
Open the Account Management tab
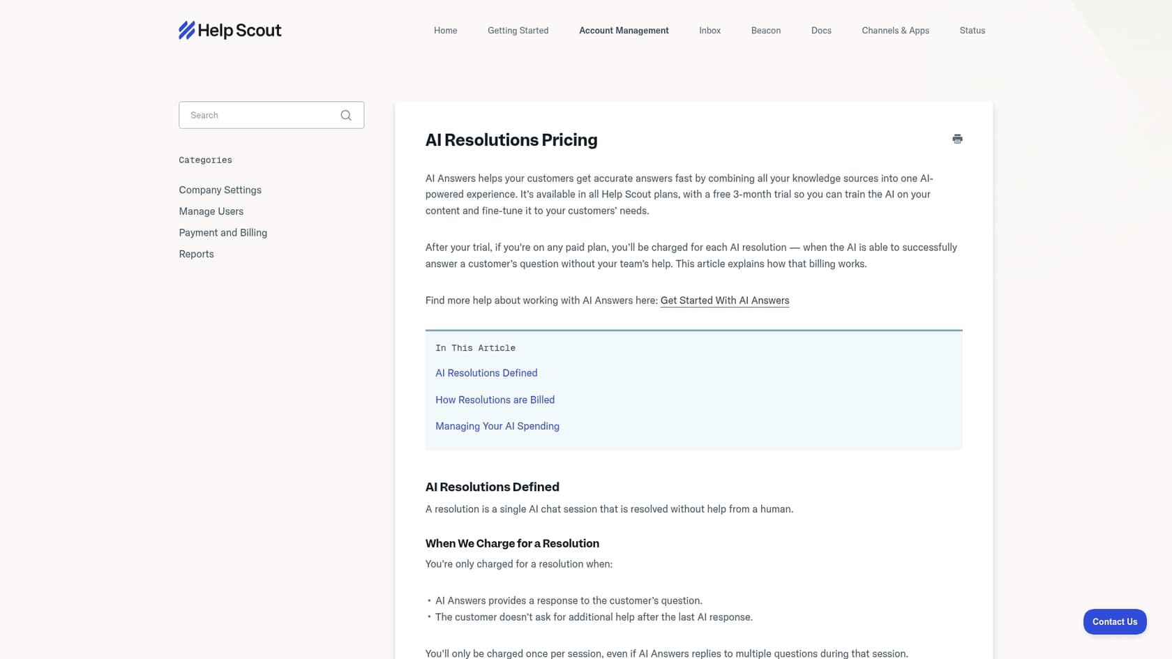(x=624, y=30)
